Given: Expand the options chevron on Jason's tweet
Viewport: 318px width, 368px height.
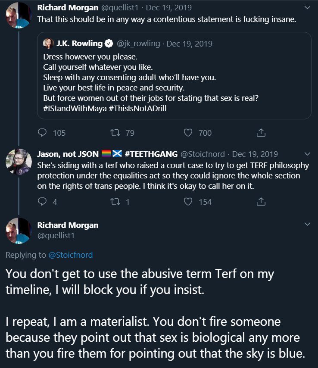Looking at the screenshot, I should pyautogui.click(x=307, y=154).
